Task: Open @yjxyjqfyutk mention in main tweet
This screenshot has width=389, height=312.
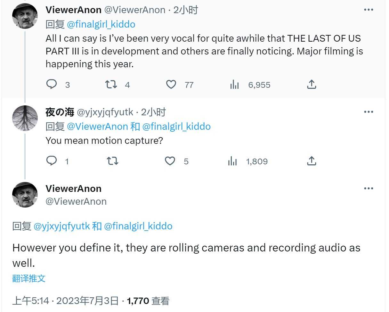Action: pos(62,226)
